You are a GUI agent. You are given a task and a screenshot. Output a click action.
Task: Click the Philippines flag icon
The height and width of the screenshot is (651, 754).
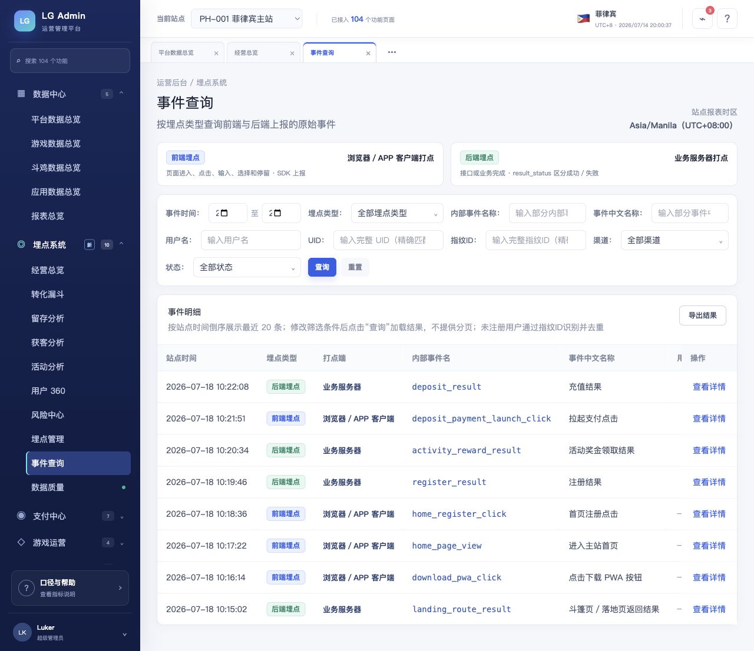[583, 18]
